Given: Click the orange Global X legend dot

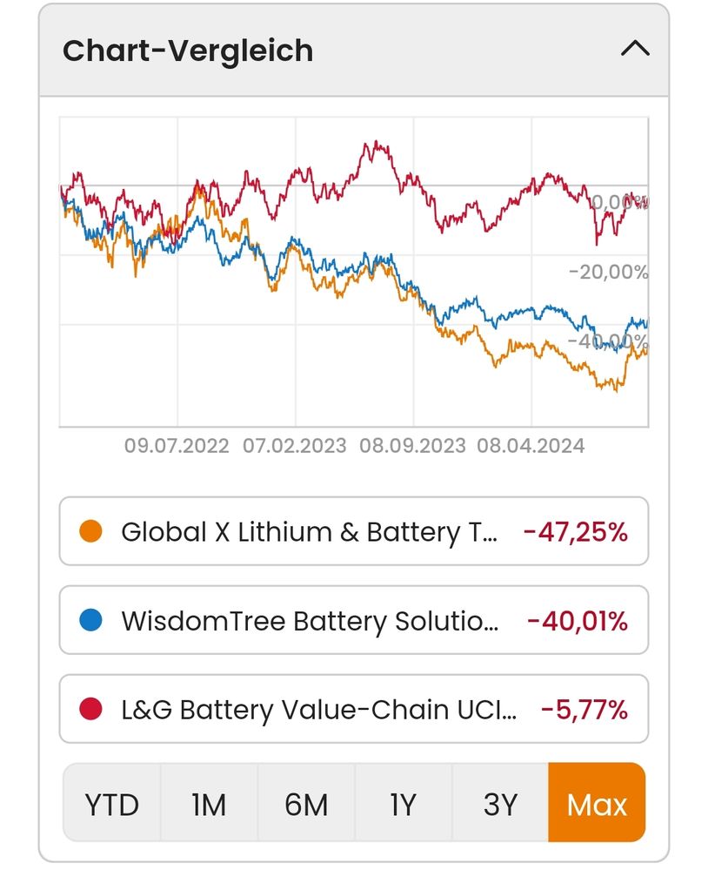Looking at the screenshot, I should tap(90, 531).
